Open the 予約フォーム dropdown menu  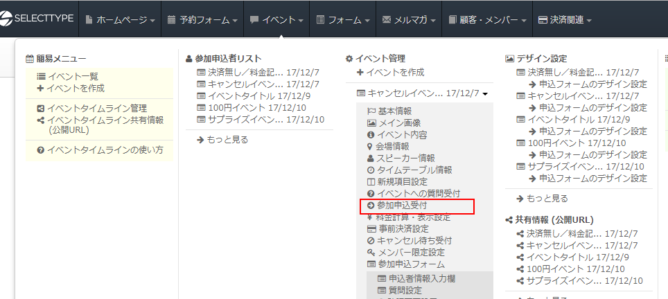[202, 20]
